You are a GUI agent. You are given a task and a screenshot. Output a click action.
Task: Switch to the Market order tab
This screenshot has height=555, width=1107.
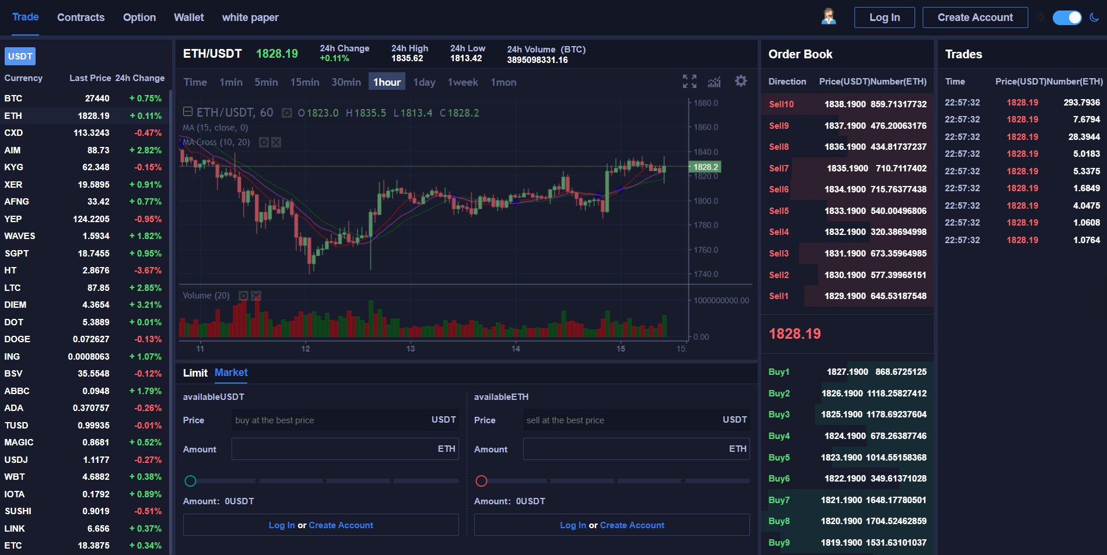coord(231,373)
